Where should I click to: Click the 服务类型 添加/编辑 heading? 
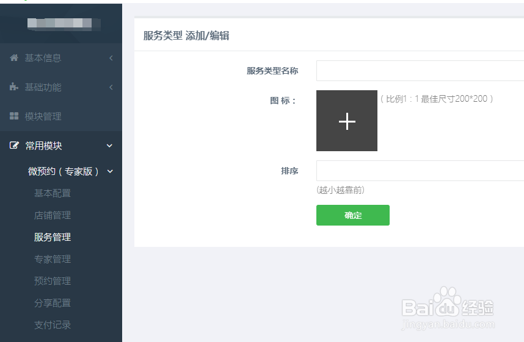[186, 36]
